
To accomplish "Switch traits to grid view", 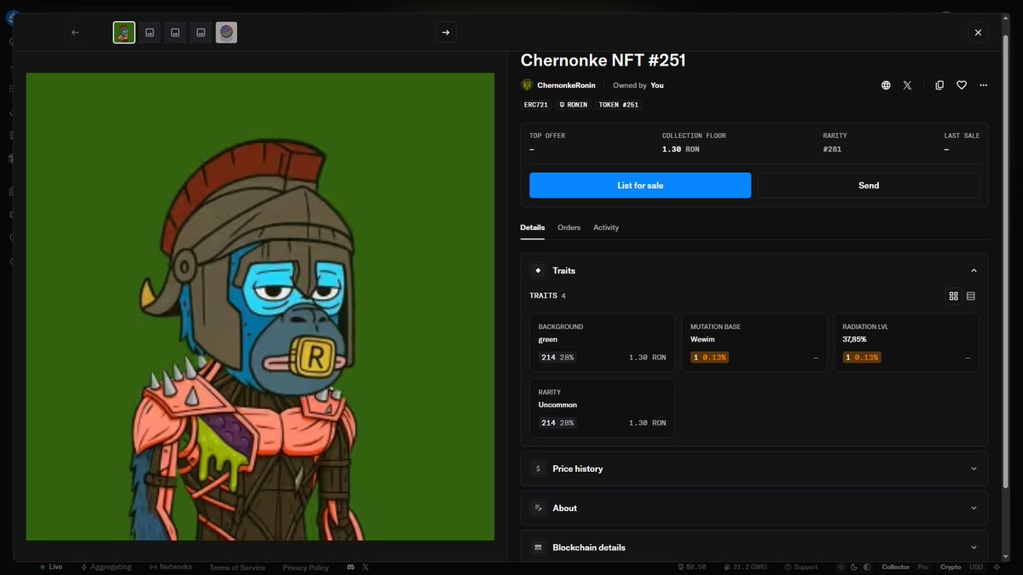I will [953, 296].
